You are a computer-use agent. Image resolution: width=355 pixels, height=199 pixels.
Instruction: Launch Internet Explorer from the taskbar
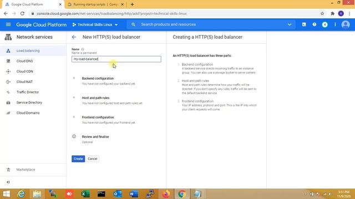click(21, 194)
